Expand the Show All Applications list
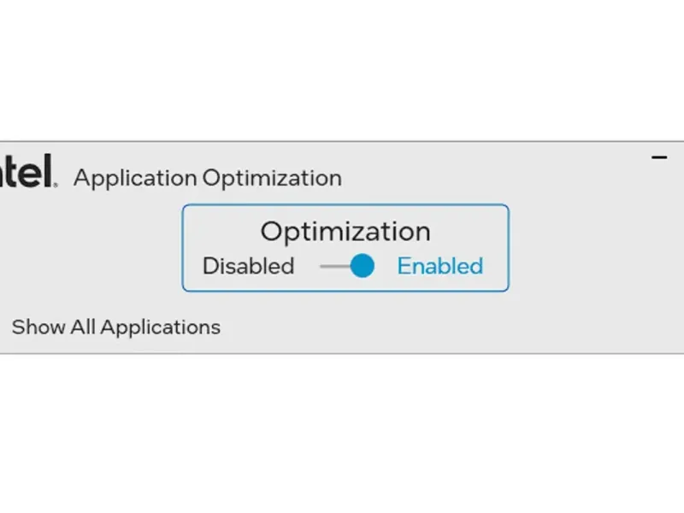Screen dimensions: 684x513 [115, 327]
